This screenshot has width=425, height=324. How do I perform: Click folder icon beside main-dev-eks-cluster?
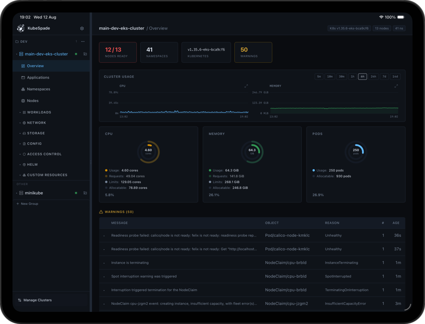tap(85, 54)
